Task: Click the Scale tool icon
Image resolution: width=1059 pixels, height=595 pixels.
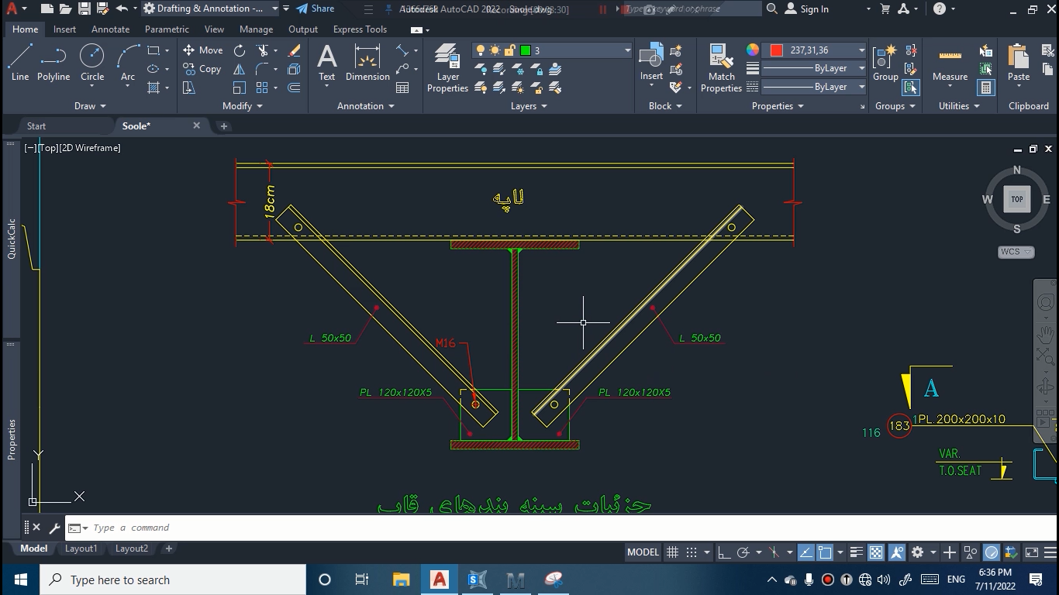Action: 240,88
